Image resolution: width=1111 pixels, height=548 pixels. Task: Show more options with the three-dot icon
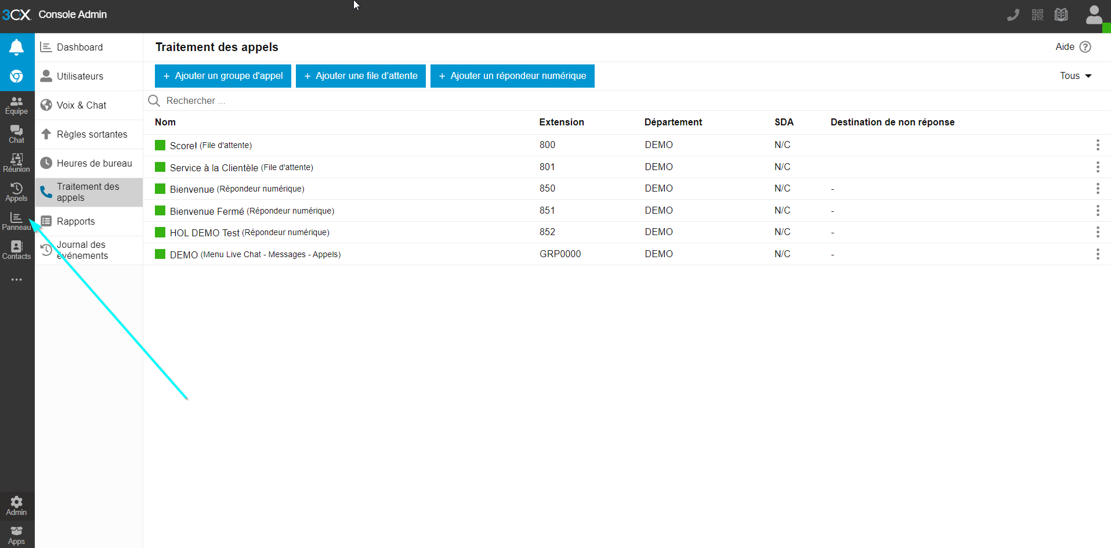(x=17, y=280)
